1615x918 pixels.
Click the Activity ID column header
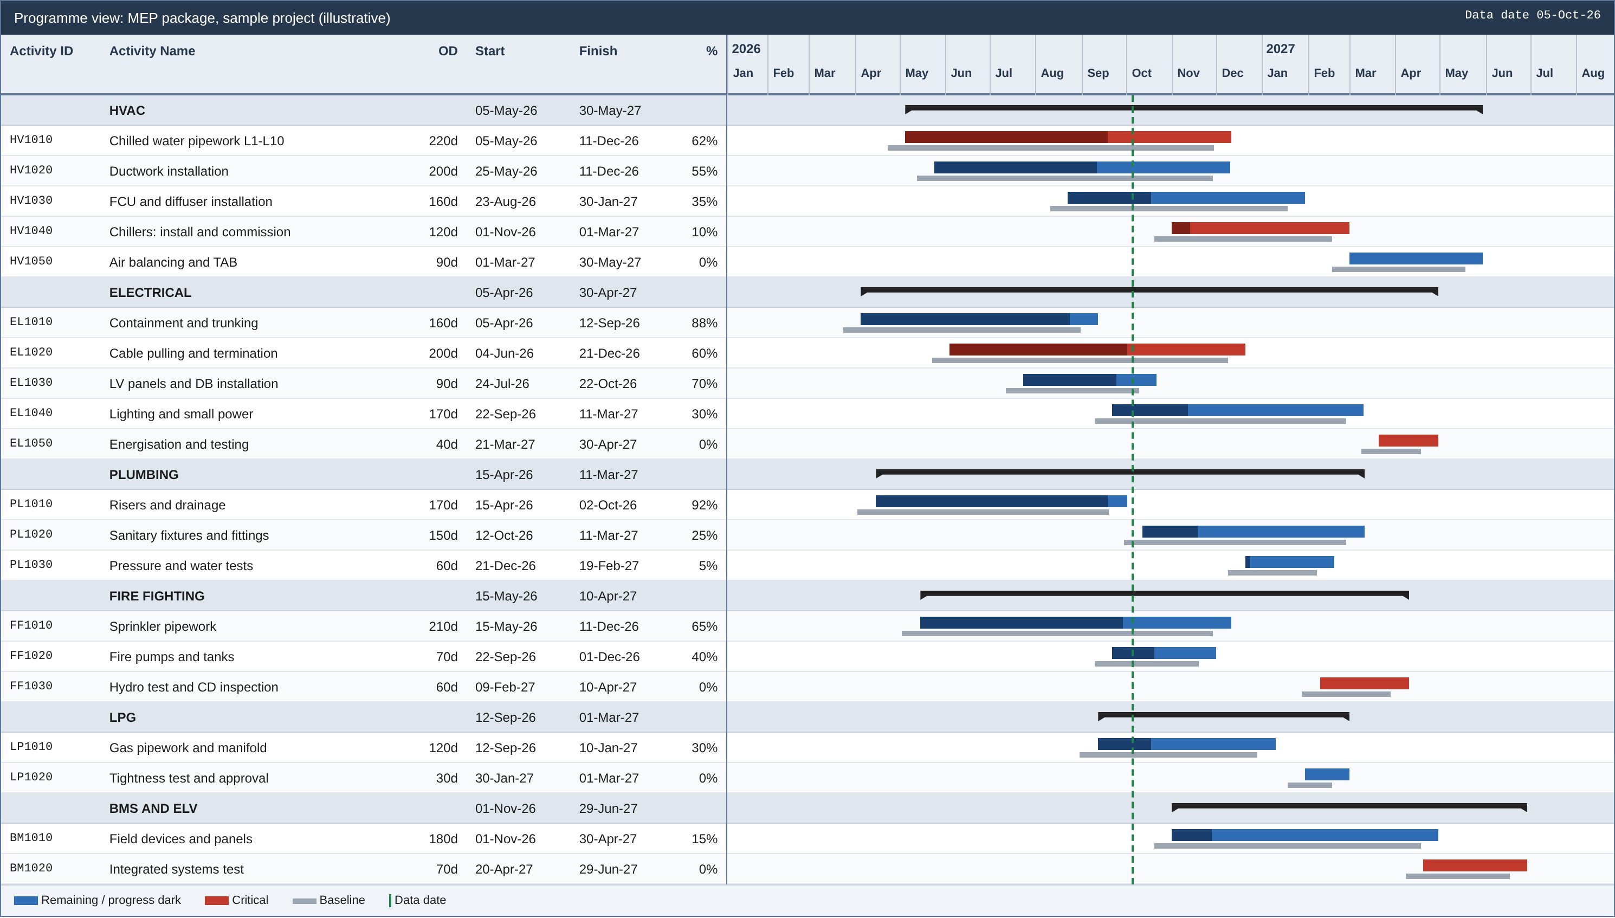[41, 51]
